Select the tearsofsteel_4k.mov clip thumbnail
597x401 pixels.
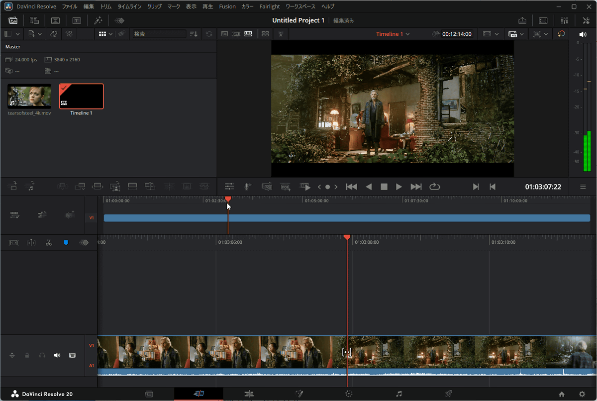point(29,96)
